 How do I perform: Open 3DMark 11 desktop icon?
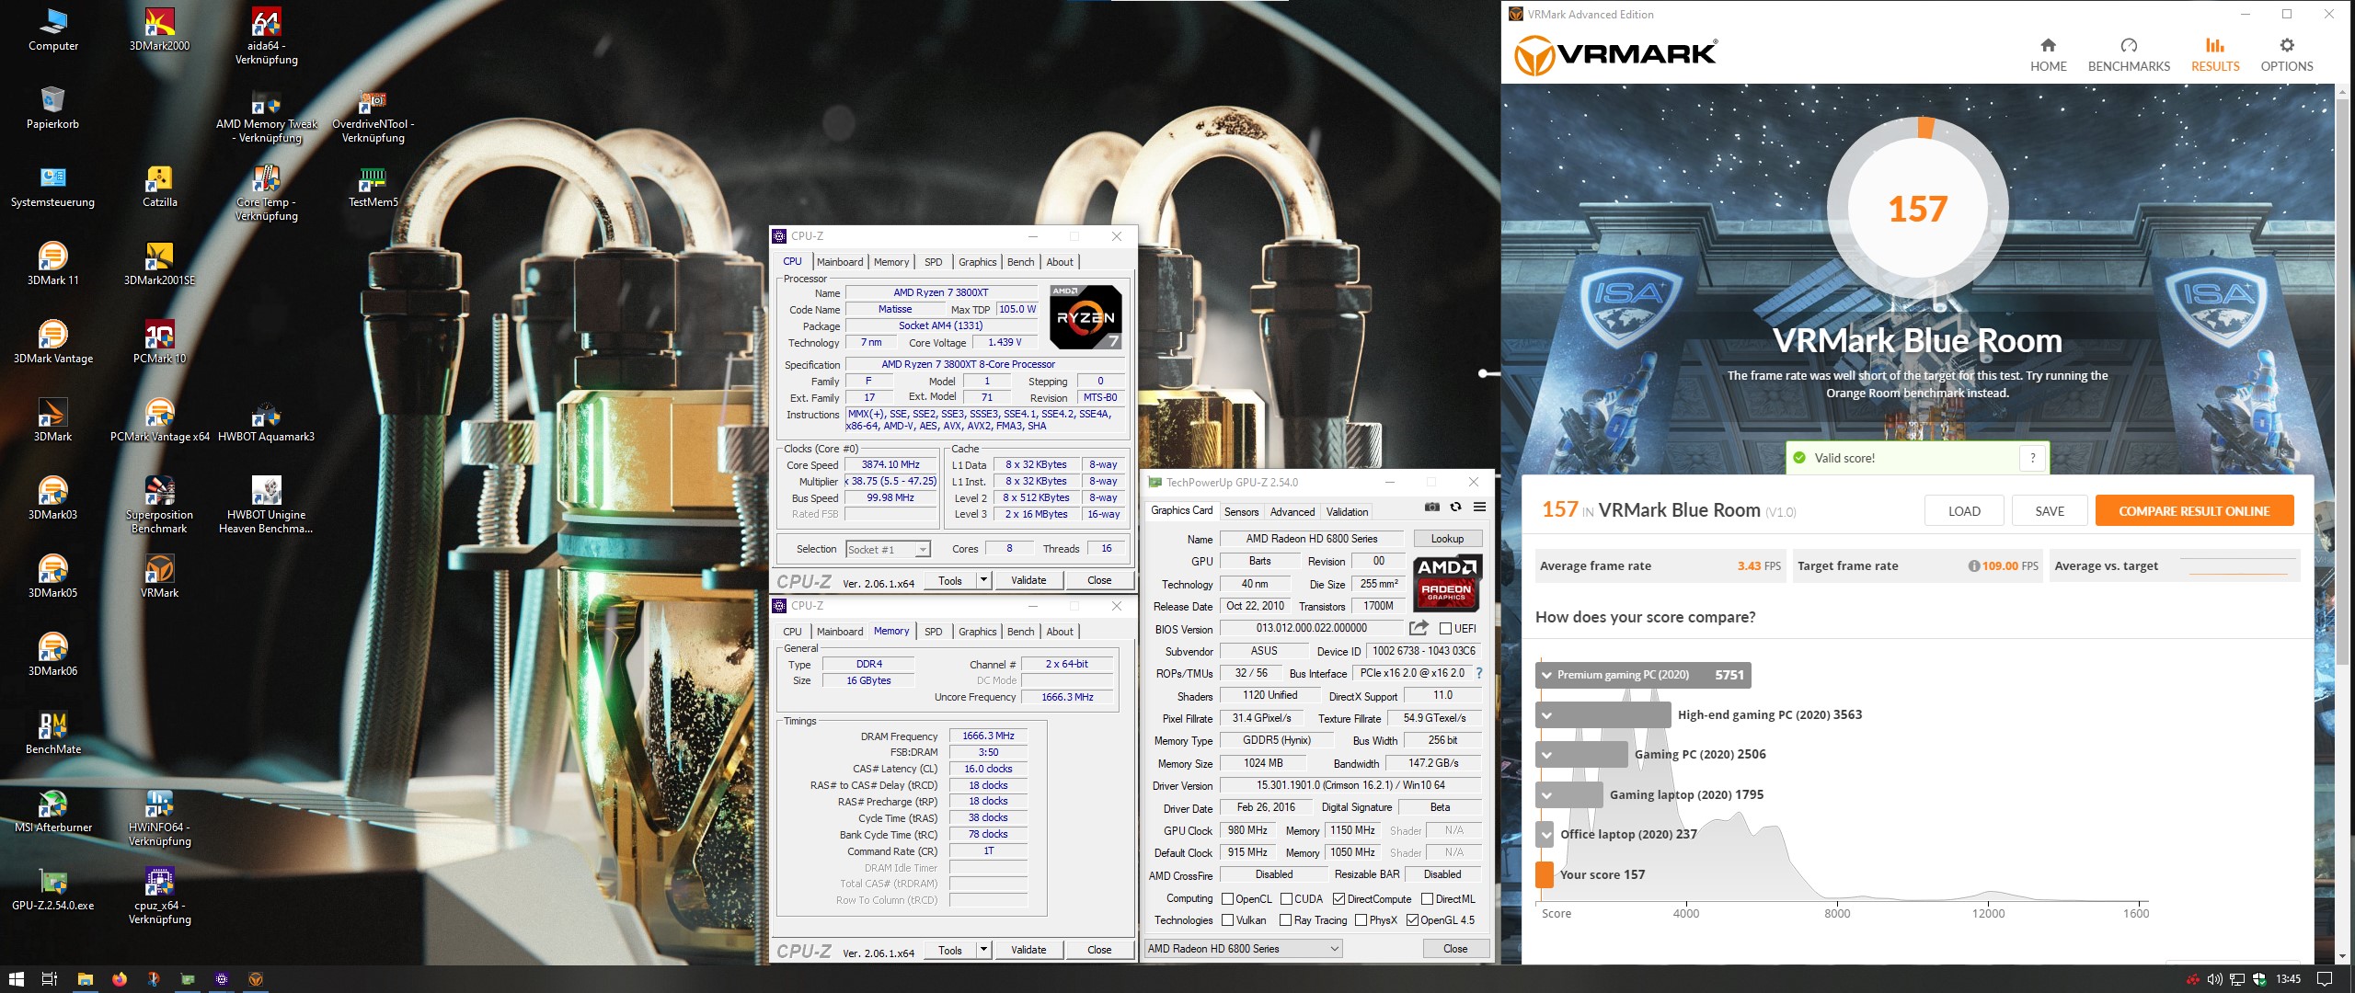coord(52,264)
